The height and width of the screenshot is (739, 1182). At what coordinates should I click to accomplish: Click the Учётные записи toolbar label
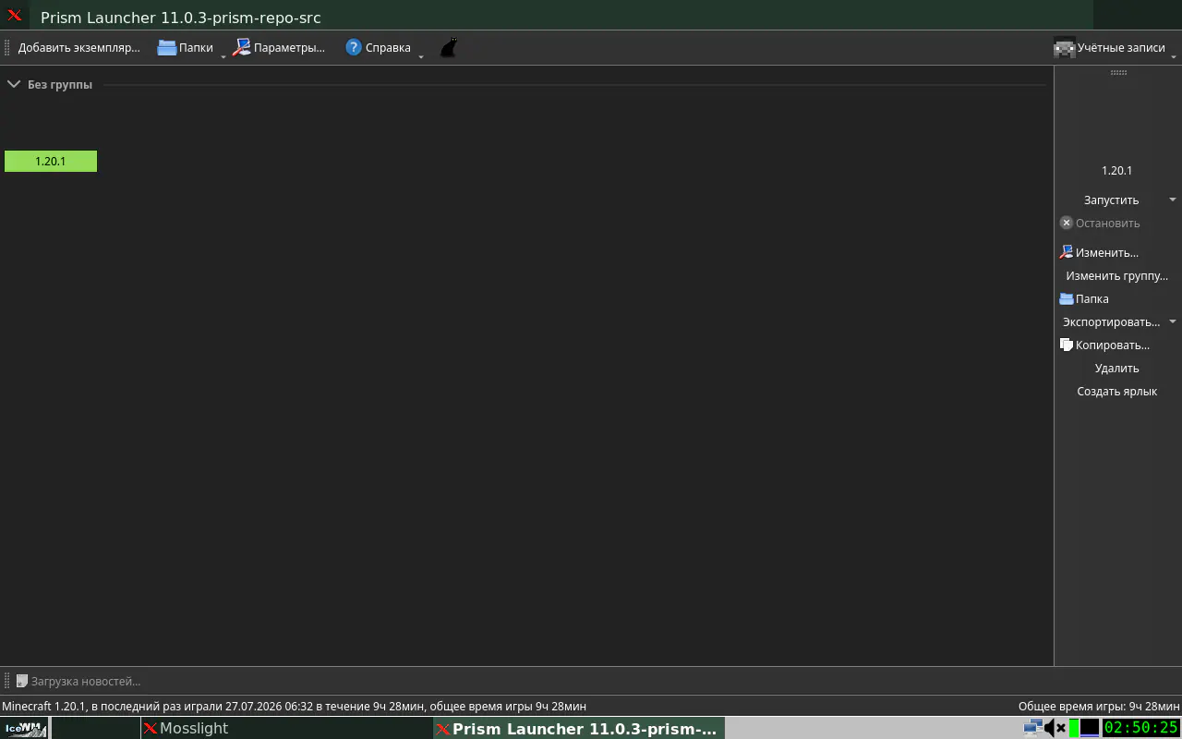coord(1121,47)
